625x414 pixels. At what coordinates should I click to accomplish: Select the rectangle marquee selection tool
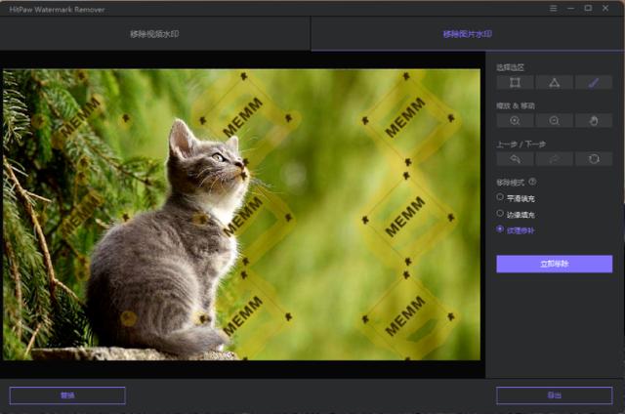click(515, 83)
